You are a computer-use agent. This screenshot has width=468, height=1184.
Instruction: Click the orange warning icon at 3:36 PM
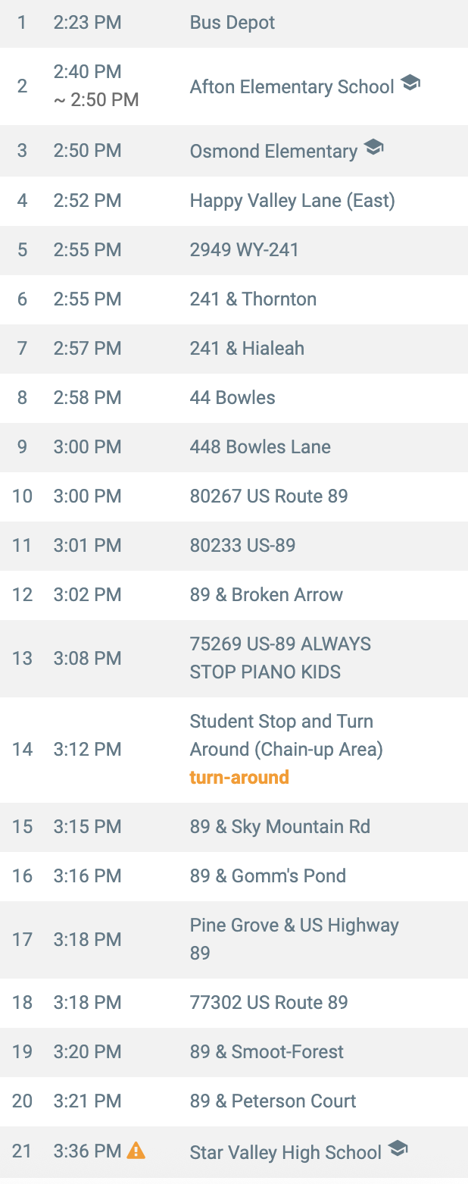point(136,1151)
